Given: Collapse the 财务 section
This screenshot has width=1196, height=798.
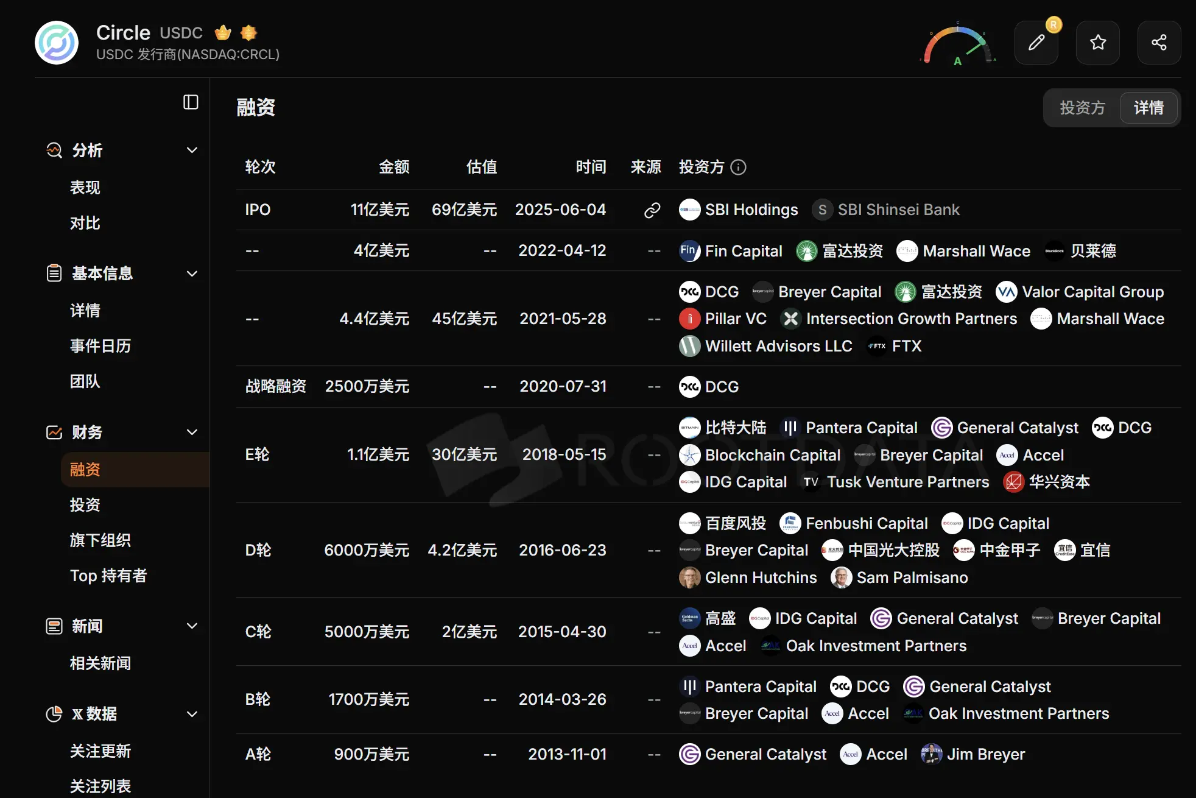Looking at the screenshot, I should pyautogui.click(x=192, y=432).
